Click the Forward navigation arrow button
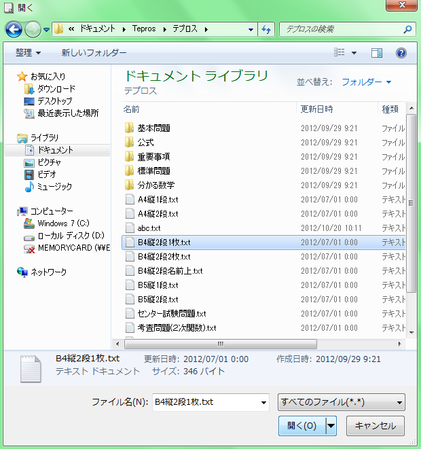421x449 pixels. tap(33, 29)
